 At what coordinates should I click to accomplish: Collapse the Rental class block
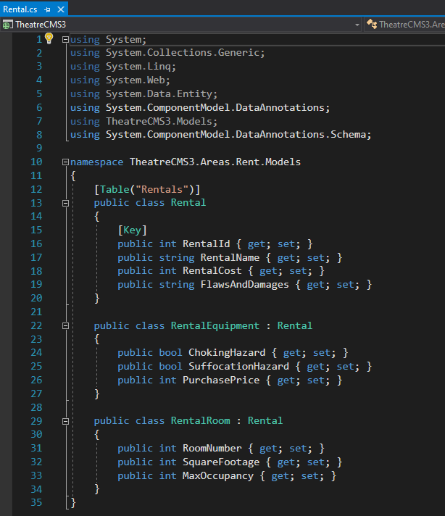pos(65,203)
